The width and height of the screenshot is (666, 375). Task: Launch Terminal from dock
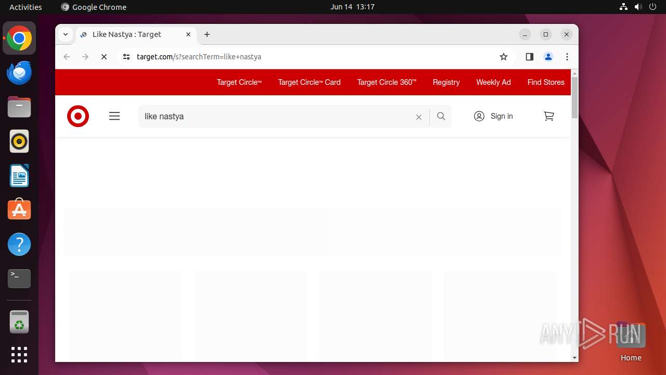coord(19,279)
